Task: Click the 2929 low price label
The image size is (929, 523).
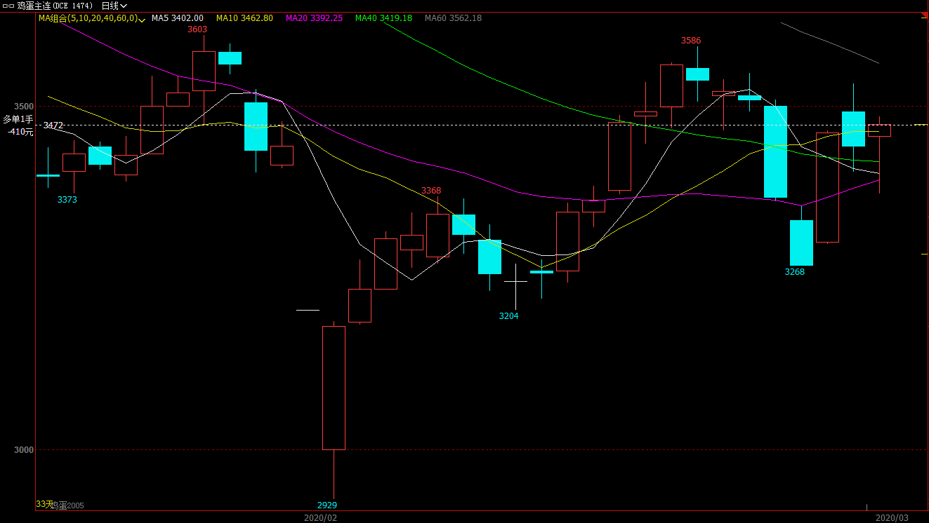Action: click(327, 505)
